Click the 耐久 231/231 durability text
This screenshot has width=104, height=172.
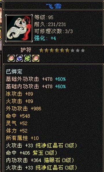coord(50,24)
